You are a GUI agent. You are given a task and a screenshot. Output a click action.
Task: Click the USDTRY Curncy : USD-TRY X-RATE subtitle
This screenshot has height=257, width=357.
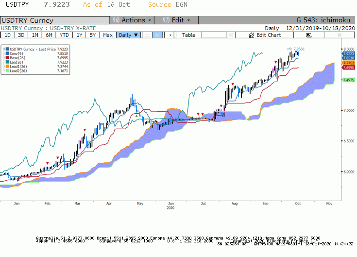48,28
